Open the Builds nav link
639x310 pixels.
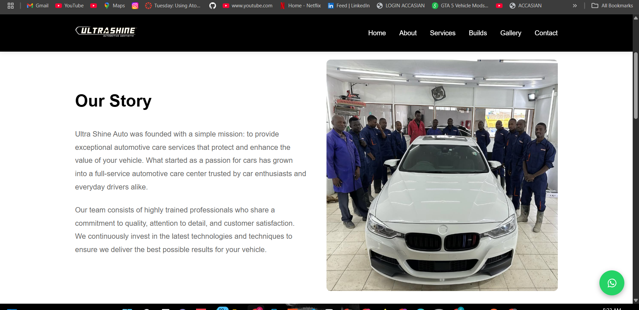click(478, 33)
